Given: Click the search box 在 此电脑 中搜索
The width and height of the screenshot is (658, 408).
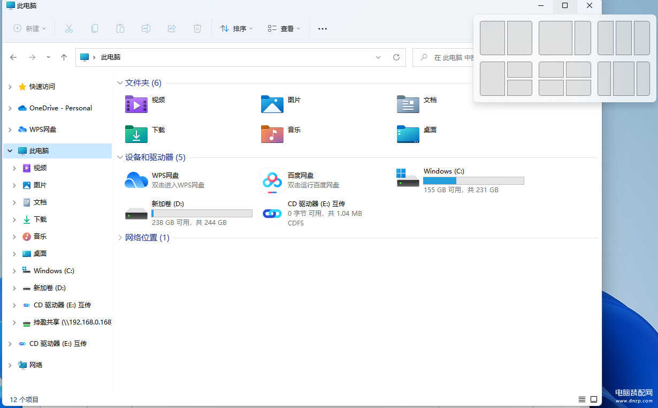Looking at the screenshot, I should [x=443, y=57].
